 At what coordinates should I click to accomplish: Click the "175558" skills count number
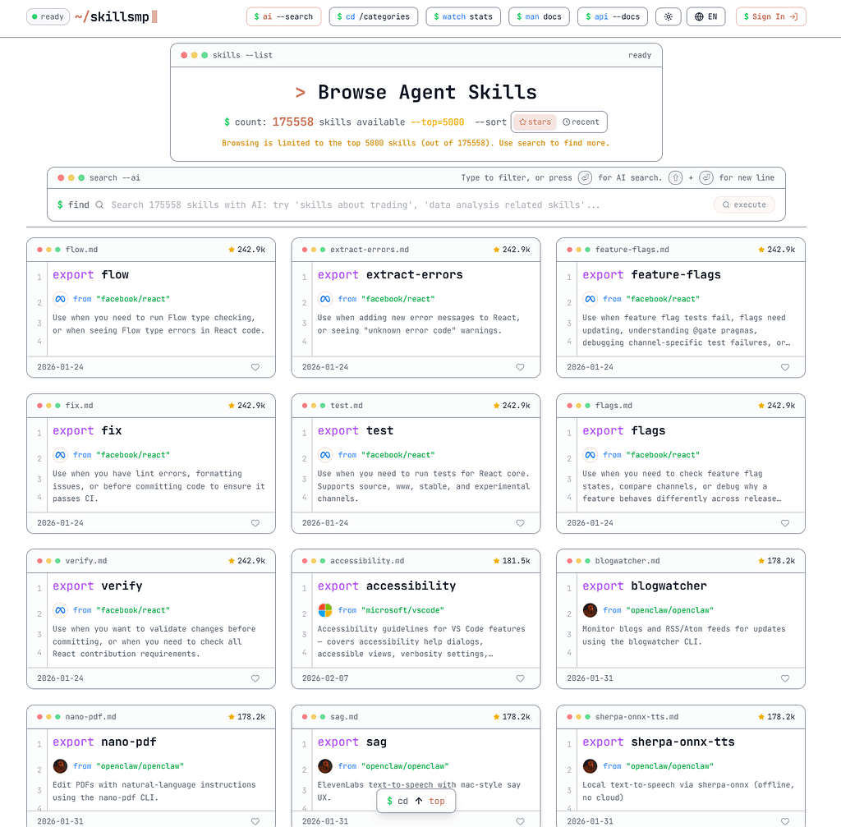coord(293,122)
